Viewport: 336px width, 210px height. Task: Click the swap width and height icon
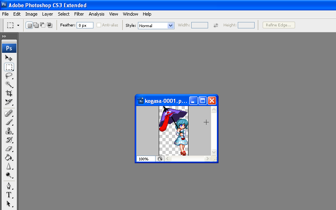click(x=216, y=25)
